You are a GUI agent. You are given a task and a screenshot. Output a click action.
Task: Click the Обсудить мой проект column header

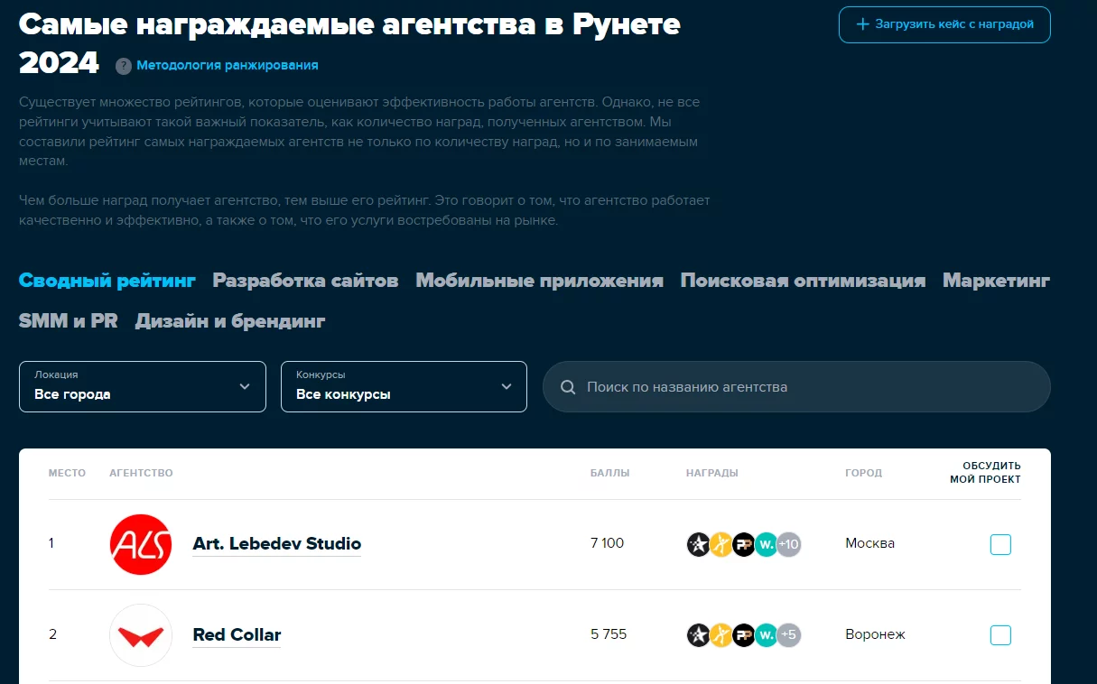click(x=986, y=473)
